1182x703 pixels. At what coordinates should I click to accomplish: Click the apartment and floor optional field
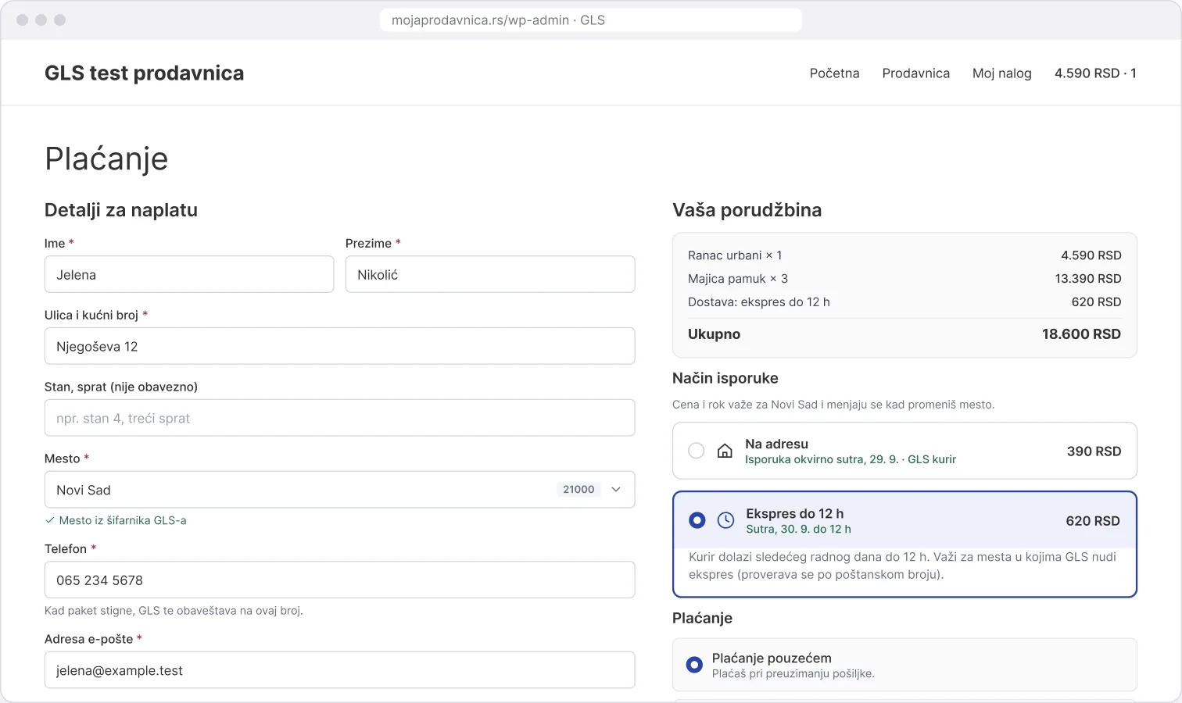pyautogui.click(x=340, y=418)
